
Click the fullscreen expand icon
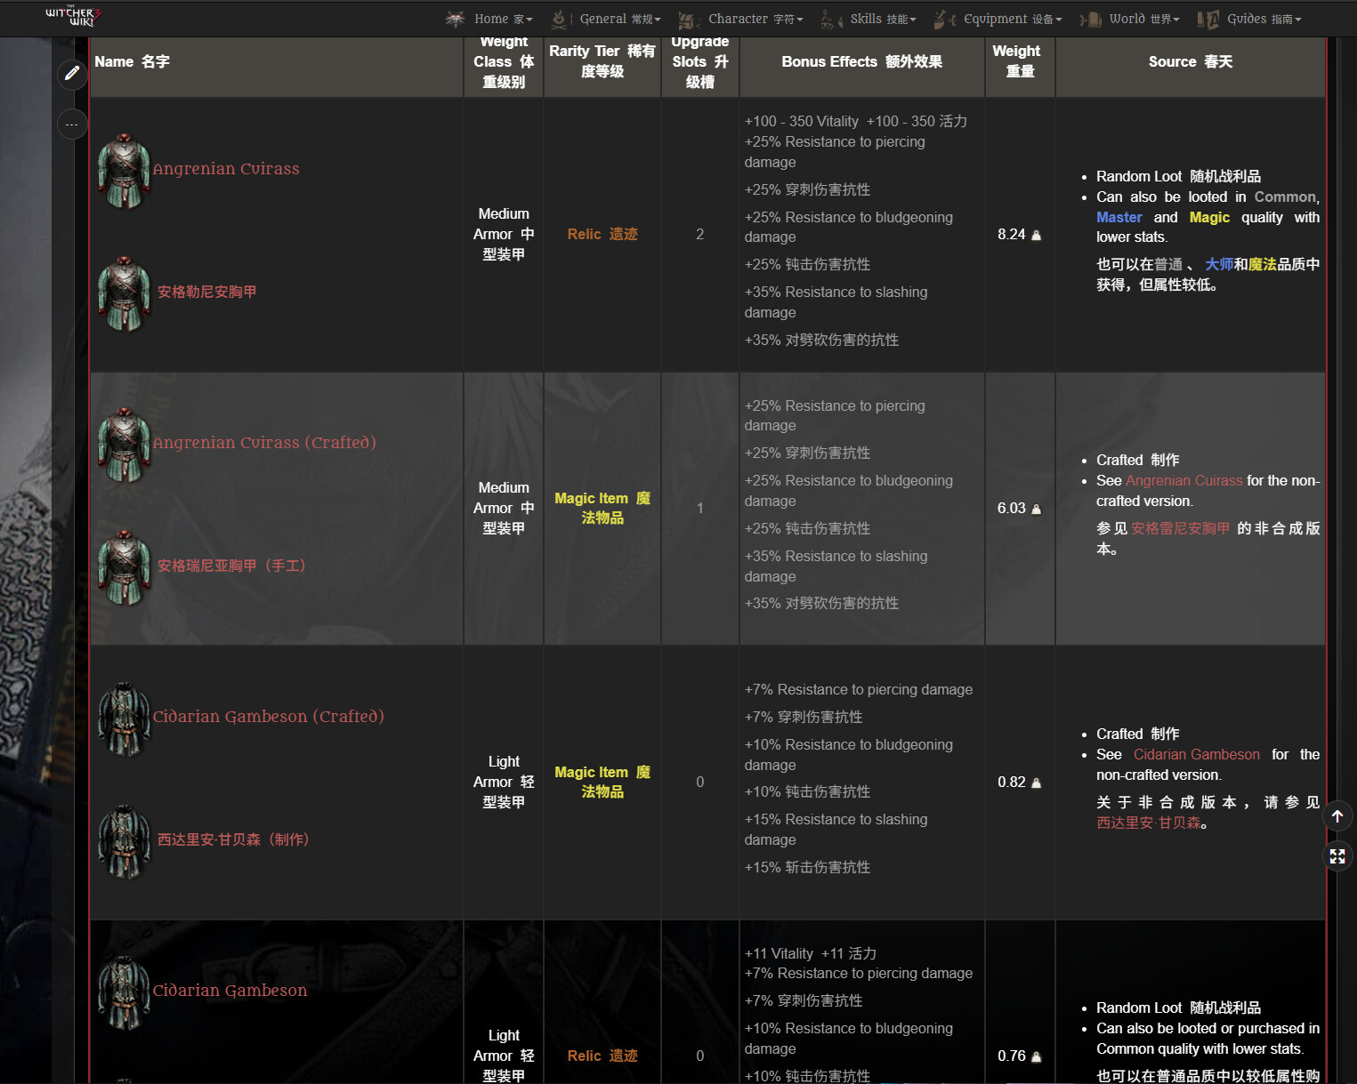click(x=1337, y=856)
